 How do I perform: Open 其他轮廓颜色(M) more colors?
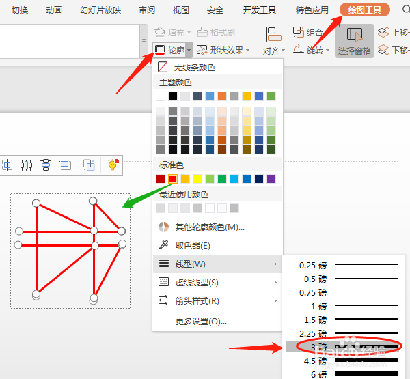click(217, 227)
